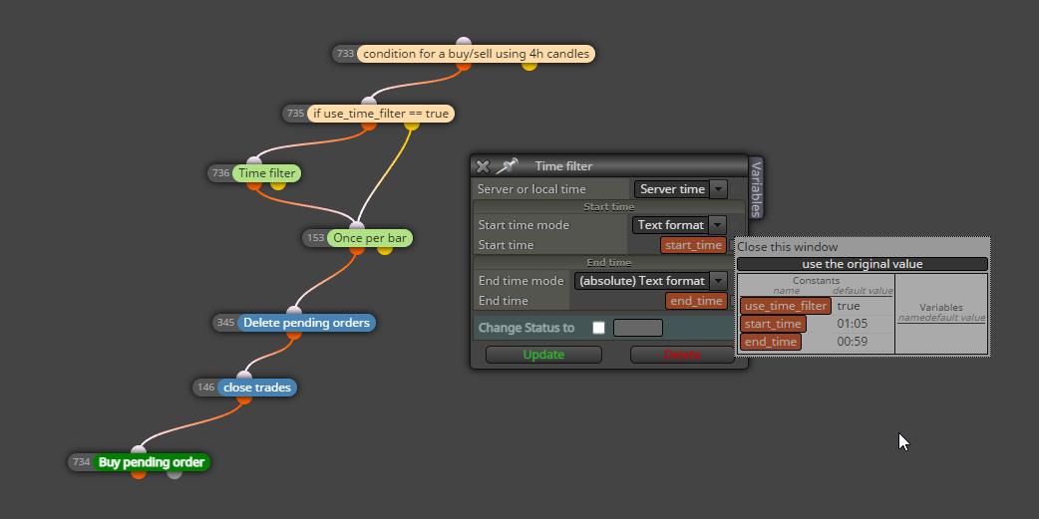Click orange output port of Buy pending order block
This screenshot has height=519, width=1039.
pyautogui.click(x=139, y=473)
